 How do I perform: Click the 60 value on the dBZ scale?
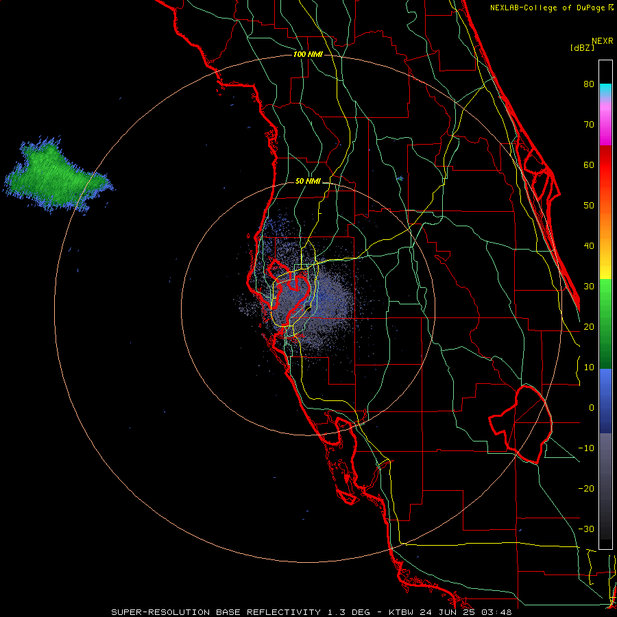(589, 165)
